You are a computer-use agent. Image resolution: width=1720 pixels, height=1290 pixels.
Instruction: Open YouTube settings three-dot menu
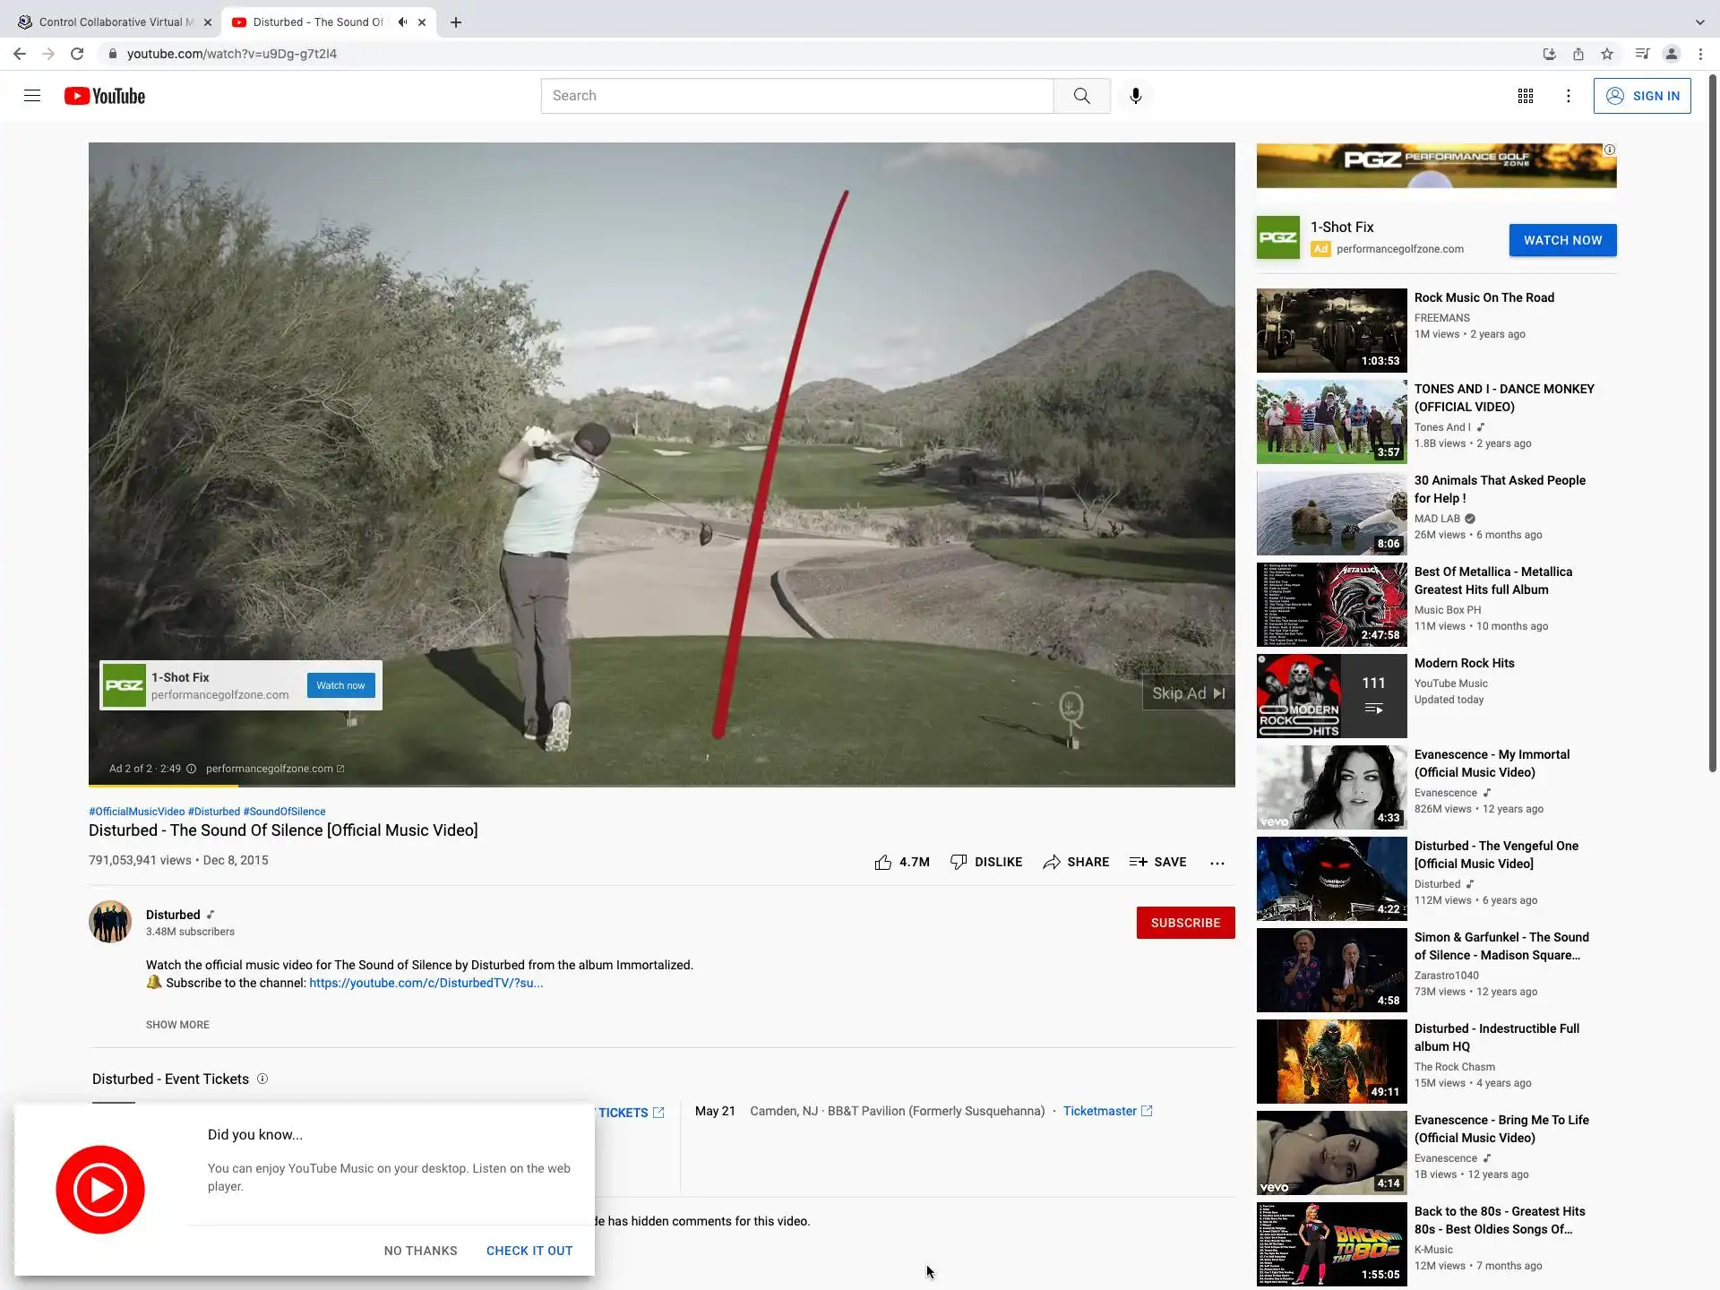point(1568,96)
